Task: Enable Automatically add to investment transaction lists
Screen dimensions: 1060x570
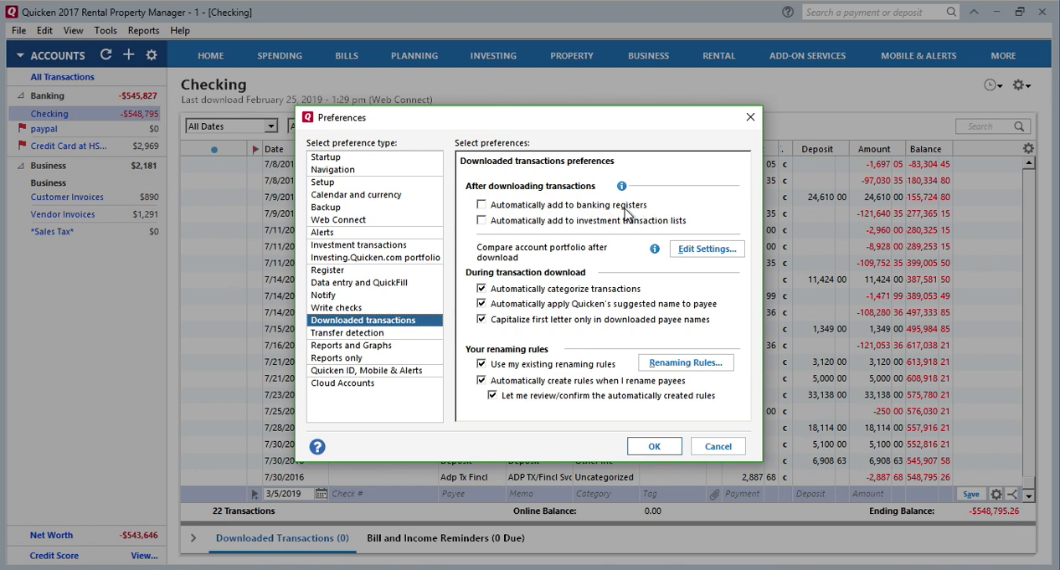Action: [481, 220]
